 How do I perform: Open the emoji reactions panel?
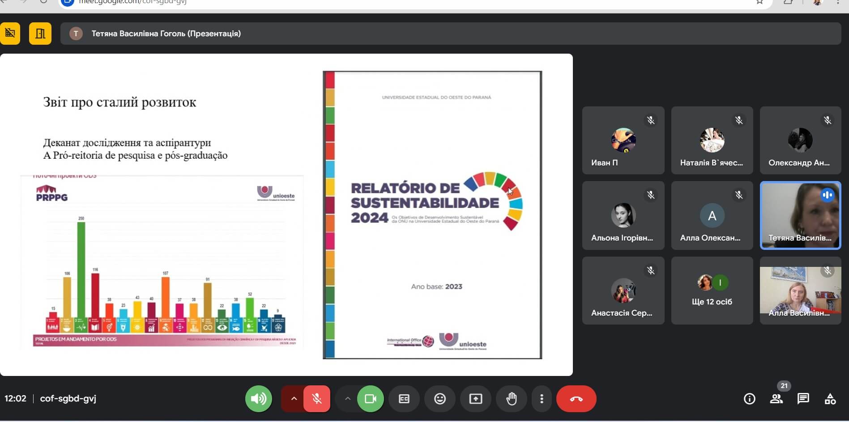coord(439,398)
